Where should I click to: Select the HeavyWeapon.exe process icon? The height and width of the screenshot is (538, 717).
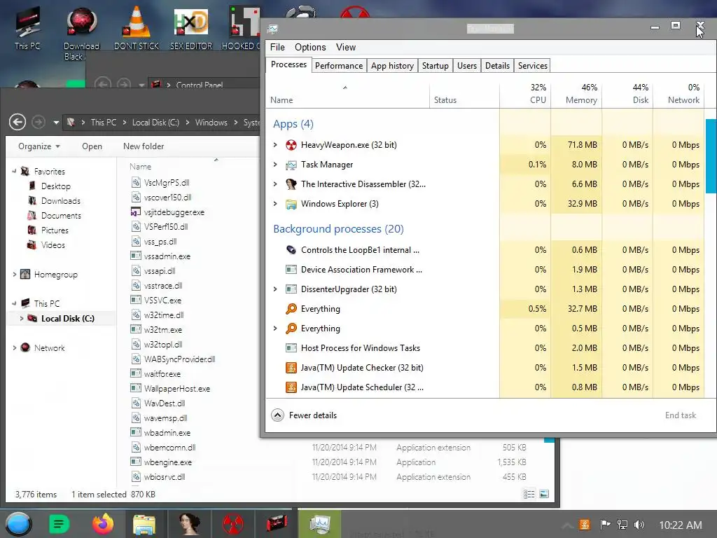pos(291,145)
